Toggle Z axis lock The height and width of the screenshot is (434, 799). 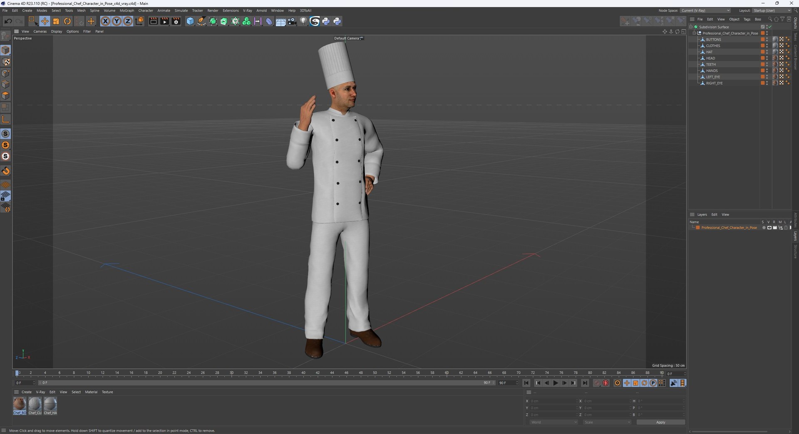click(x=128, y=21)
